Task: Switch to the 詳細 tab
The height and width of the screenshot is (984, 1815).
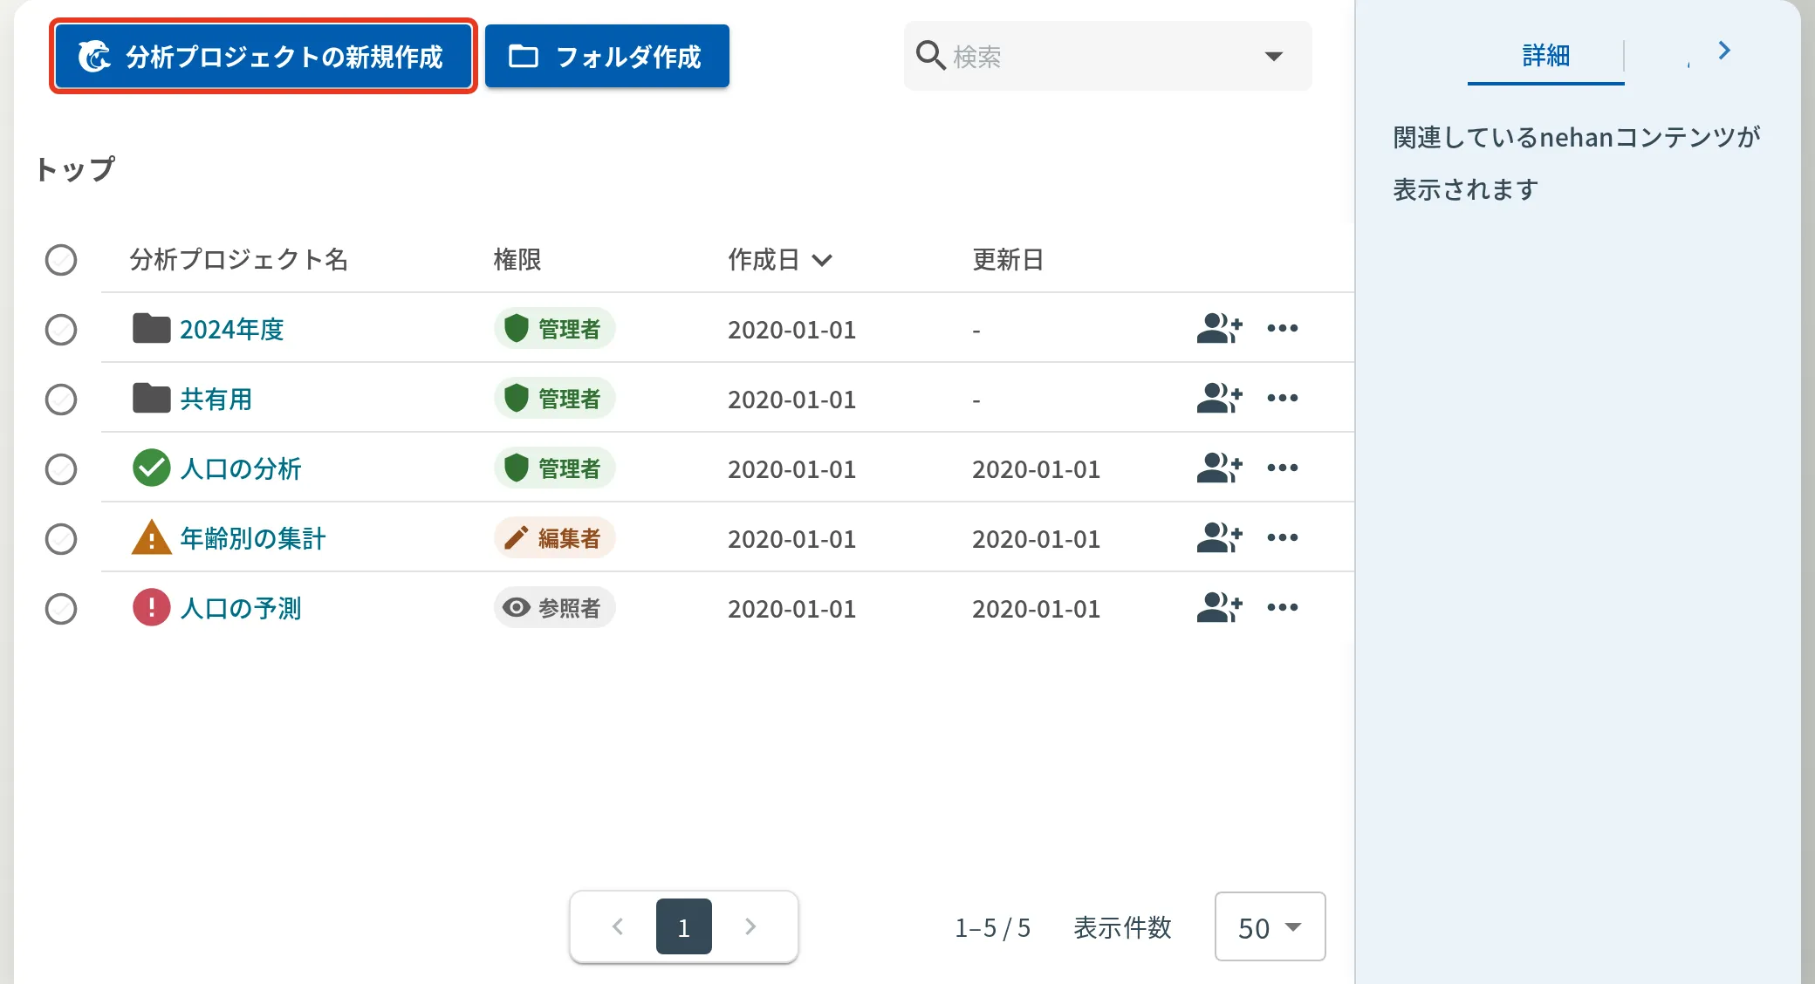Action: [1545, 57]
